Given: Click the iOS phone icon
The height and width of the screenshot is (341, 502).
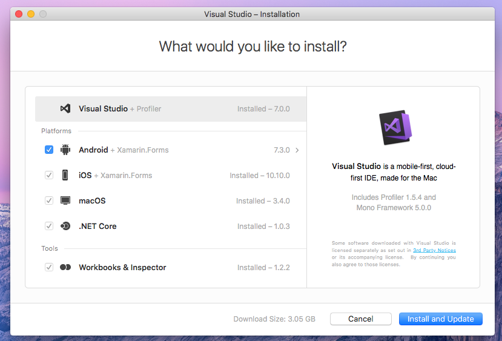Looking at the screenshot, I should pyautogui.click(x=65, y=176).
